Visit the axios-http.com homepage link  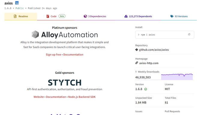pos(149,63)
